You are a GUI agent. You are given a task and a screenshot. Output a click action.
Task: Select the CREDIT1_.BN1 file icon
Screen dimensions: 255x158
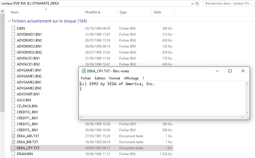pyautogui.click(x=13, y=118)
